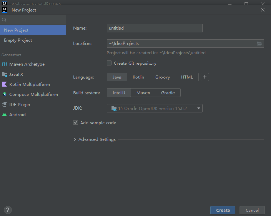Select Android generator label
The image size is (271, 216).
point(17,115)
